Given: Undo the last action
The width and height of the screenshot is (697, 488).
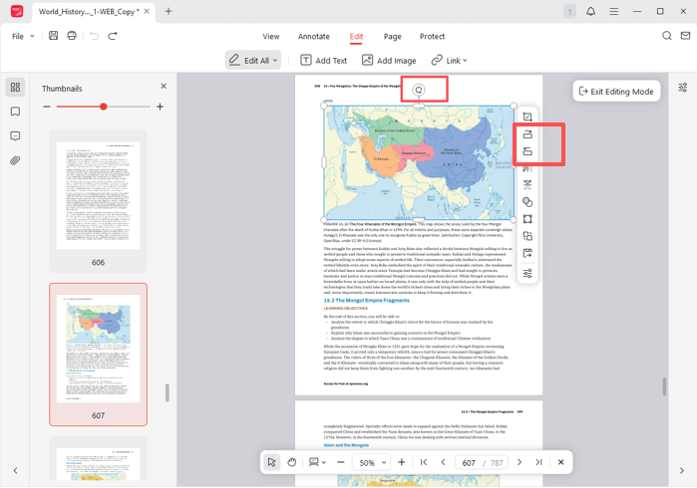Looking at the screenshot, I should coord(94,36).
